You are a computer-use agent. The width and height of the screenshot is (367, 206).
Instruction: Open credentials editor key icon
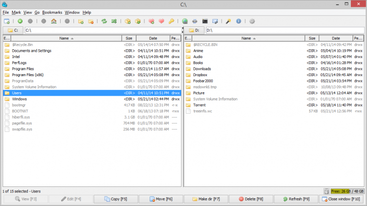172,21
